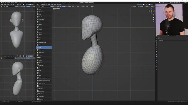This screenshot has height=105, width=188.
Task: Open the Render menu
Action: pyautogui.click(x=9, y=3)
